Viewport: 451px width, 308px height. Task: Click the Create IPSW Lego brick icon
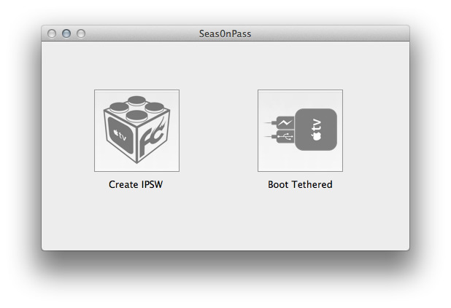[x=136, y=130]
